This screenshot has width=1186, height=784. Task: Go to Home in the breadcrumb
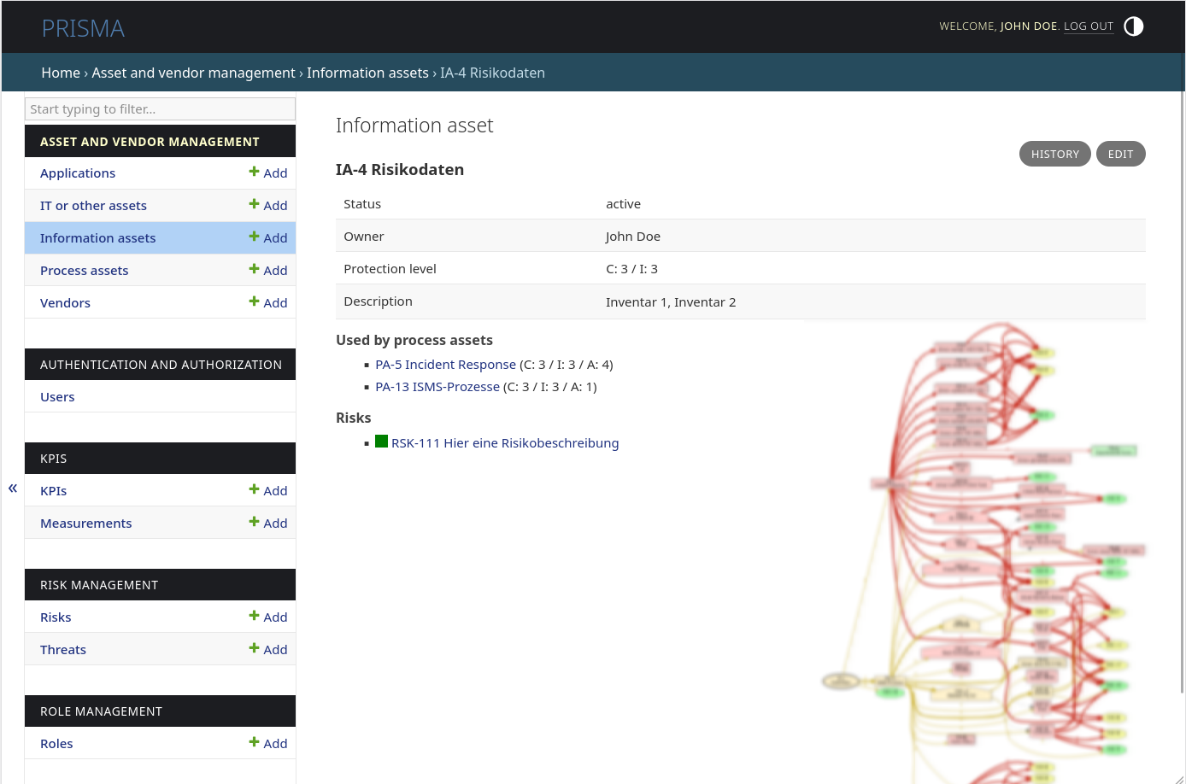point(61,73)
